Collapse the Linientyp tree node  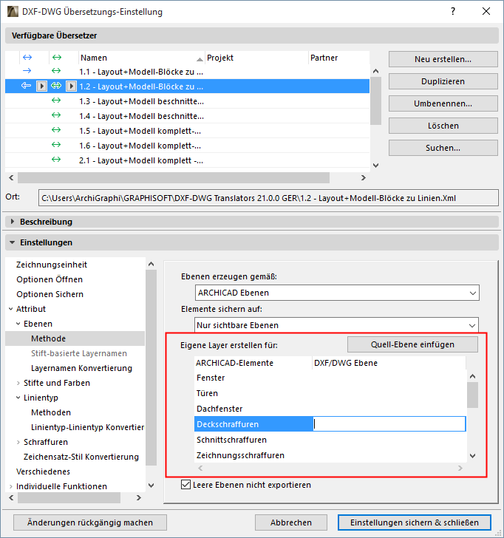coord(18,398)
